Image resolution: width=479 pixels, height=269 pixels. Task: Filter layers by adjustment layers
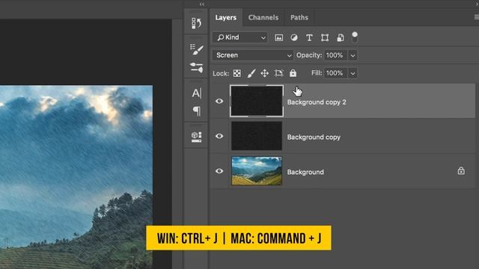click(x=294, y=37)
